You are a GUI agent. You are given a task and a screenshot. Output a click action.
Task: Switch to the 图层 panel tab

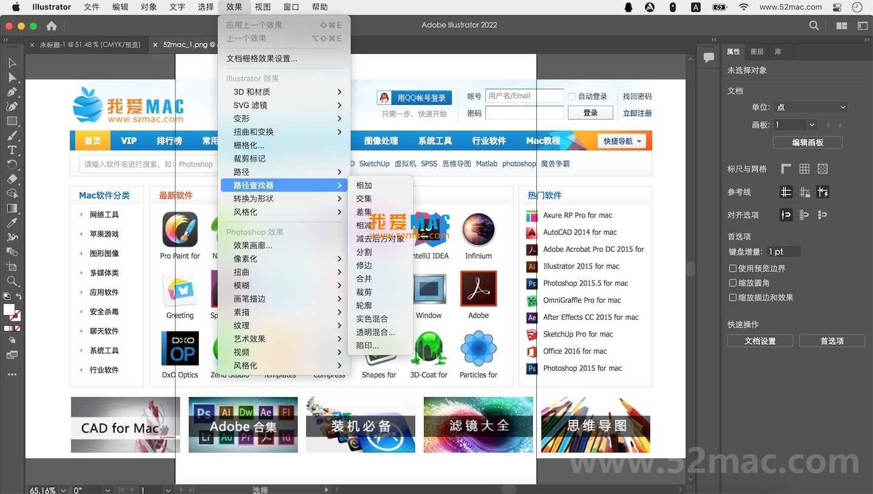pyautogui.click(x=757, y=52)
